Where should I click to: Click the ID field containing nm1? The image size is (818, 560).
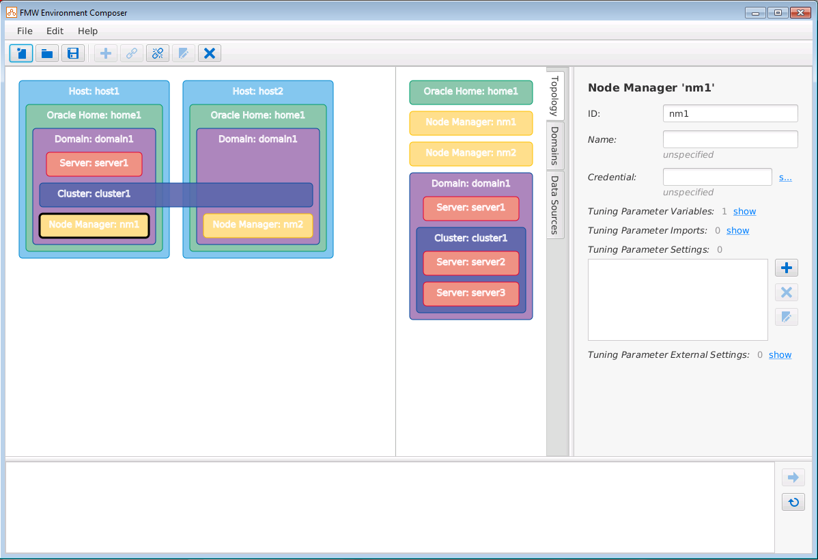(x=731, y=114)
